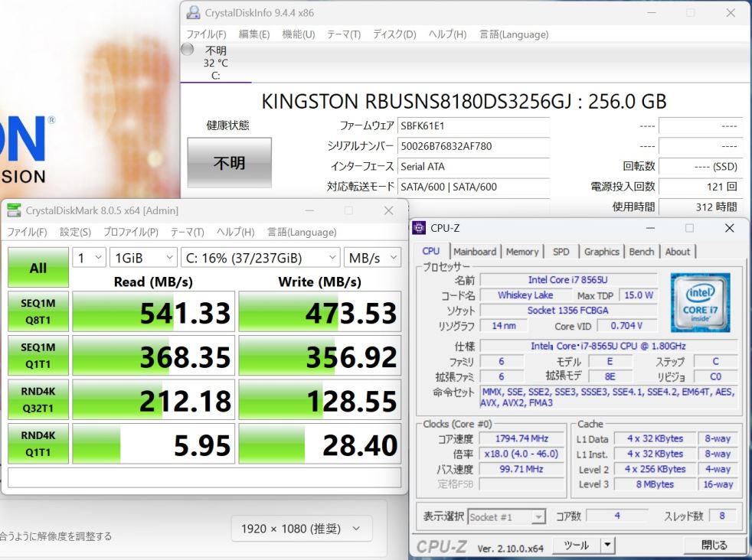Click the power-on count value 121 回

point(701,187)
